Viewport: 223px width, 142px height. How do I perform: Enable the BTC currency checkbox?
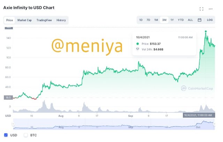(26, 135)
